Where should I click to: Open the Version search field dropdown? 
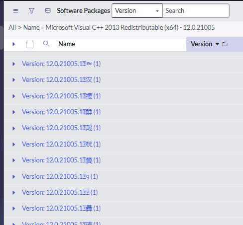pos(137,11)
